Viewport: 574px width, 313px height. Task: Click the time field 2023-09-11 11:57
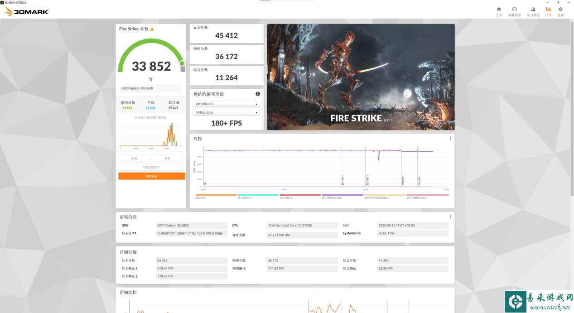[x=413, y=225]
